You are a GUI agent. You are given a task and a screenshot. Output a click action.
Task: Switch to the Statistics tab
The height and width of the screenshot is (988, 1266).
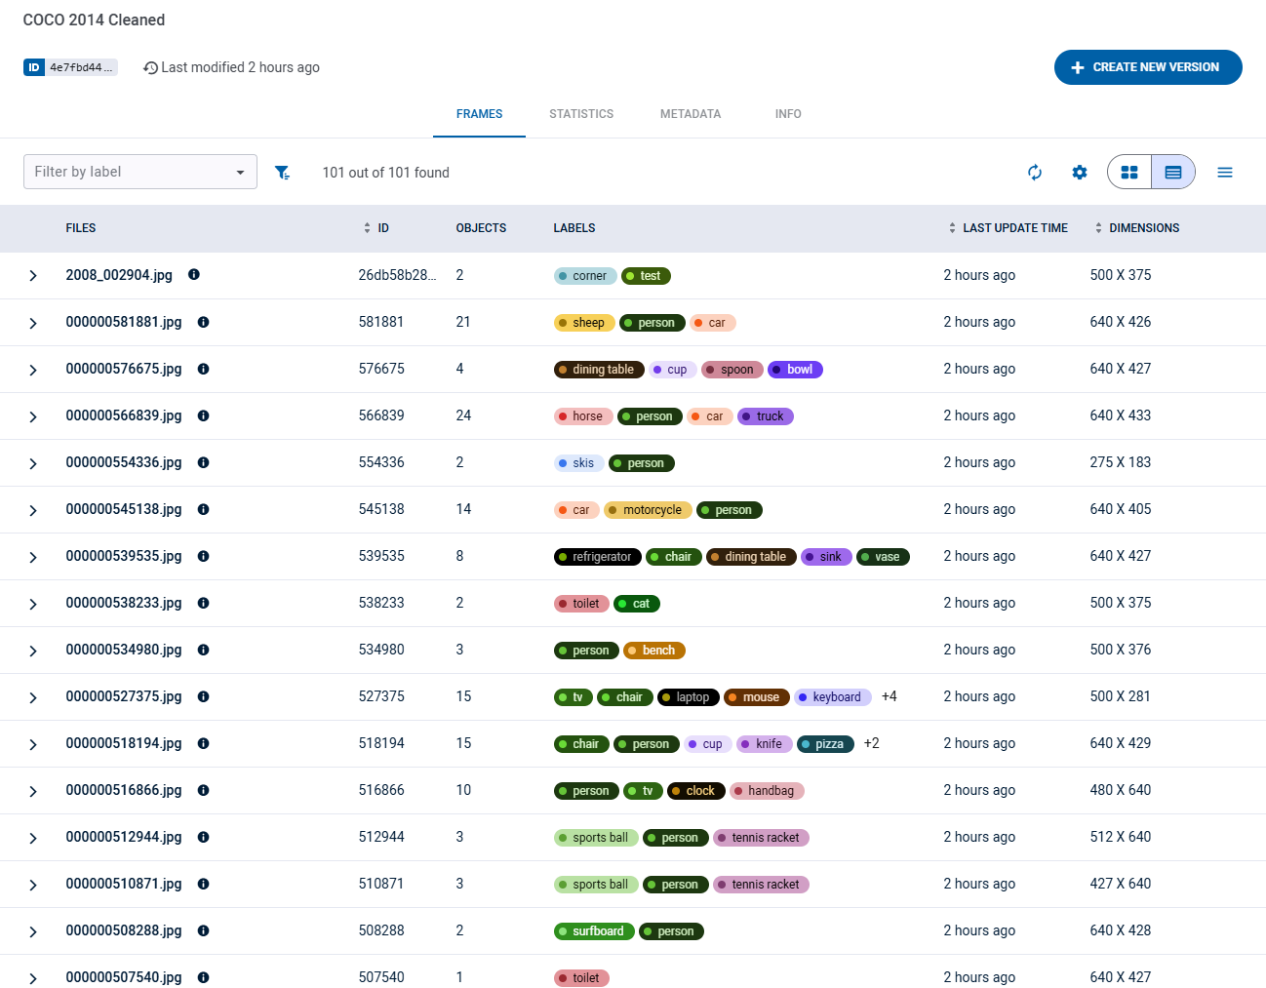581,113
